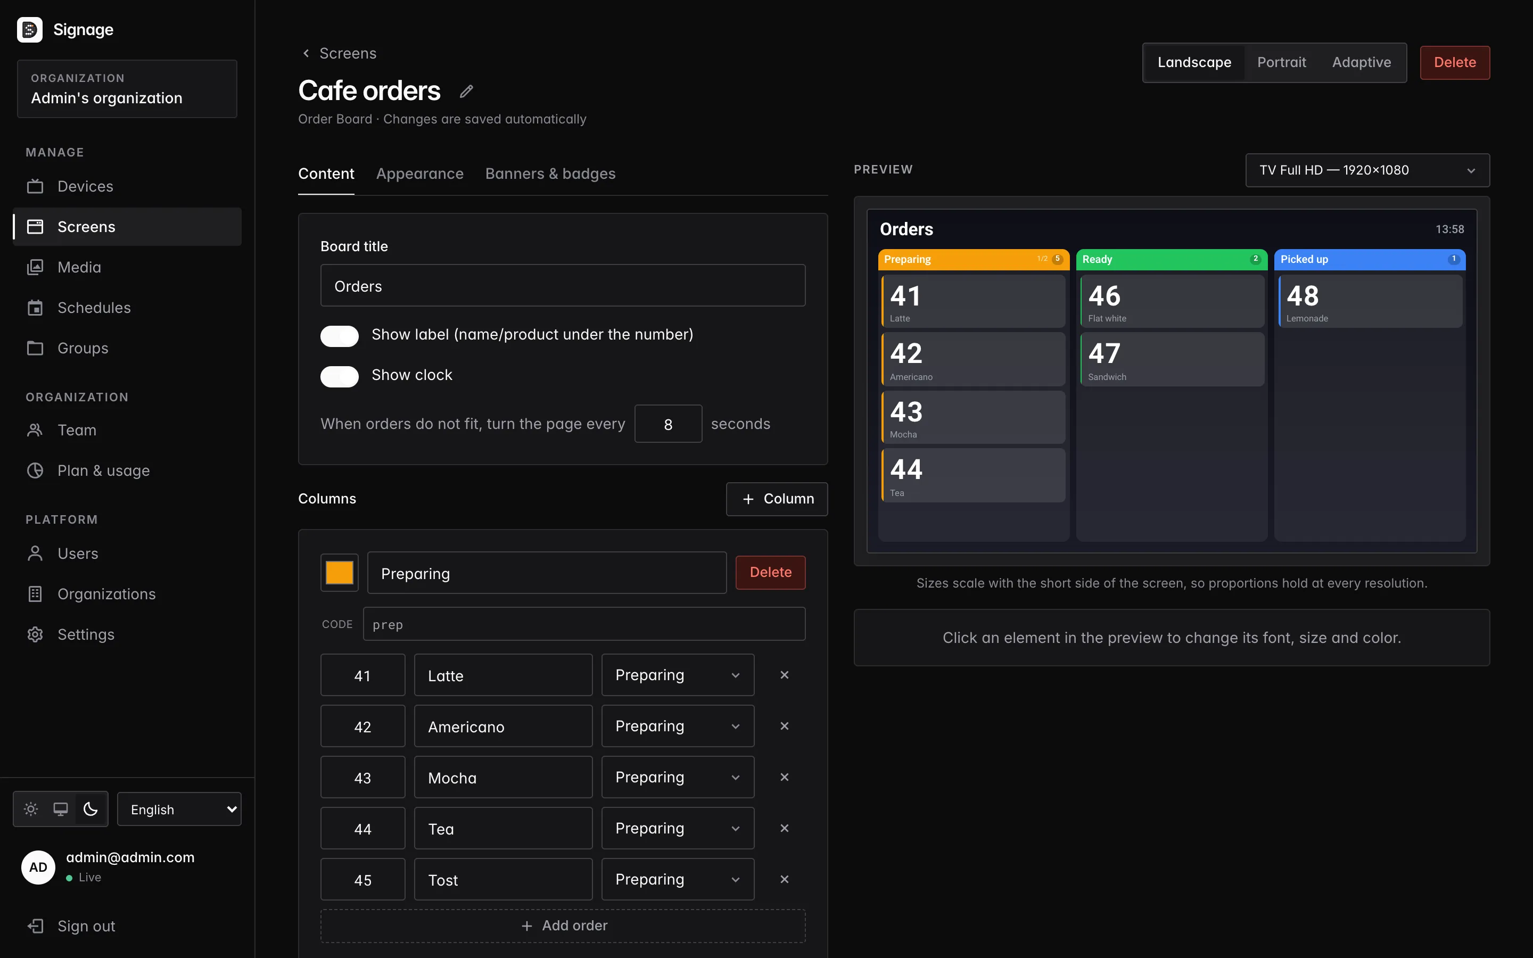The image size is (1533, 958).
Task: Switch to Banners & badges tab
Action: [x=550, y=174]
